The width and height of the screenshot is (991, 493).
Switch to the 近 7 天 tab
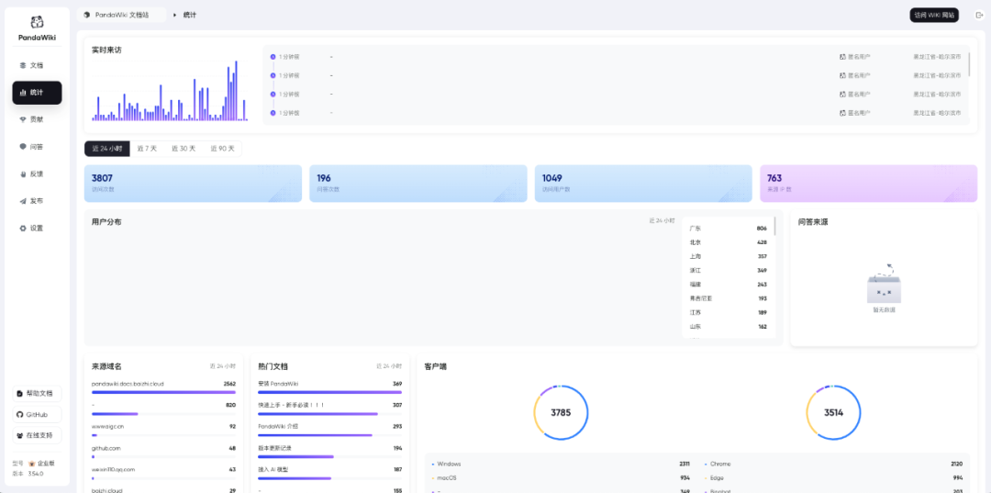click(147, 149)
